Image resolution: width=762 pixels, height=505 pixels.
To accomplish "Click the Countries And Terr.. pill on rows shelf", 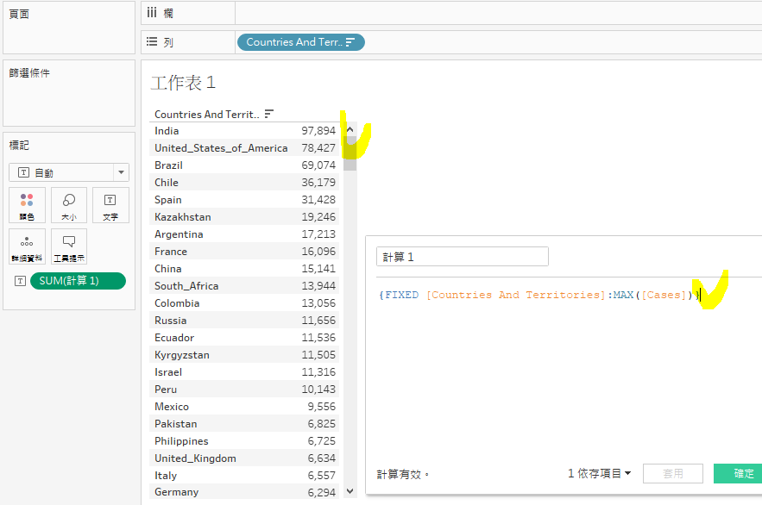I will (x=301, y=42).
